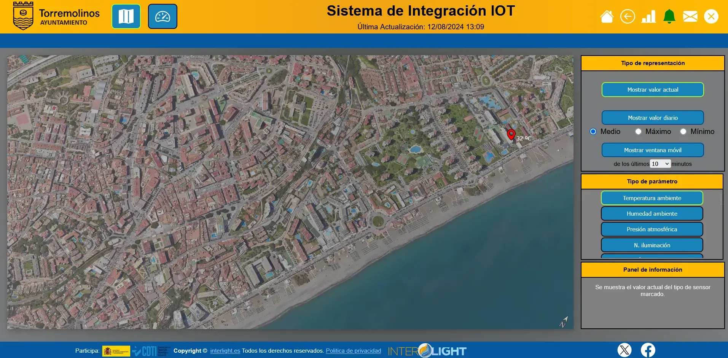Viewport: 728px width, 358px height.
Task: Go to home with the house icon
Action: 607,16
